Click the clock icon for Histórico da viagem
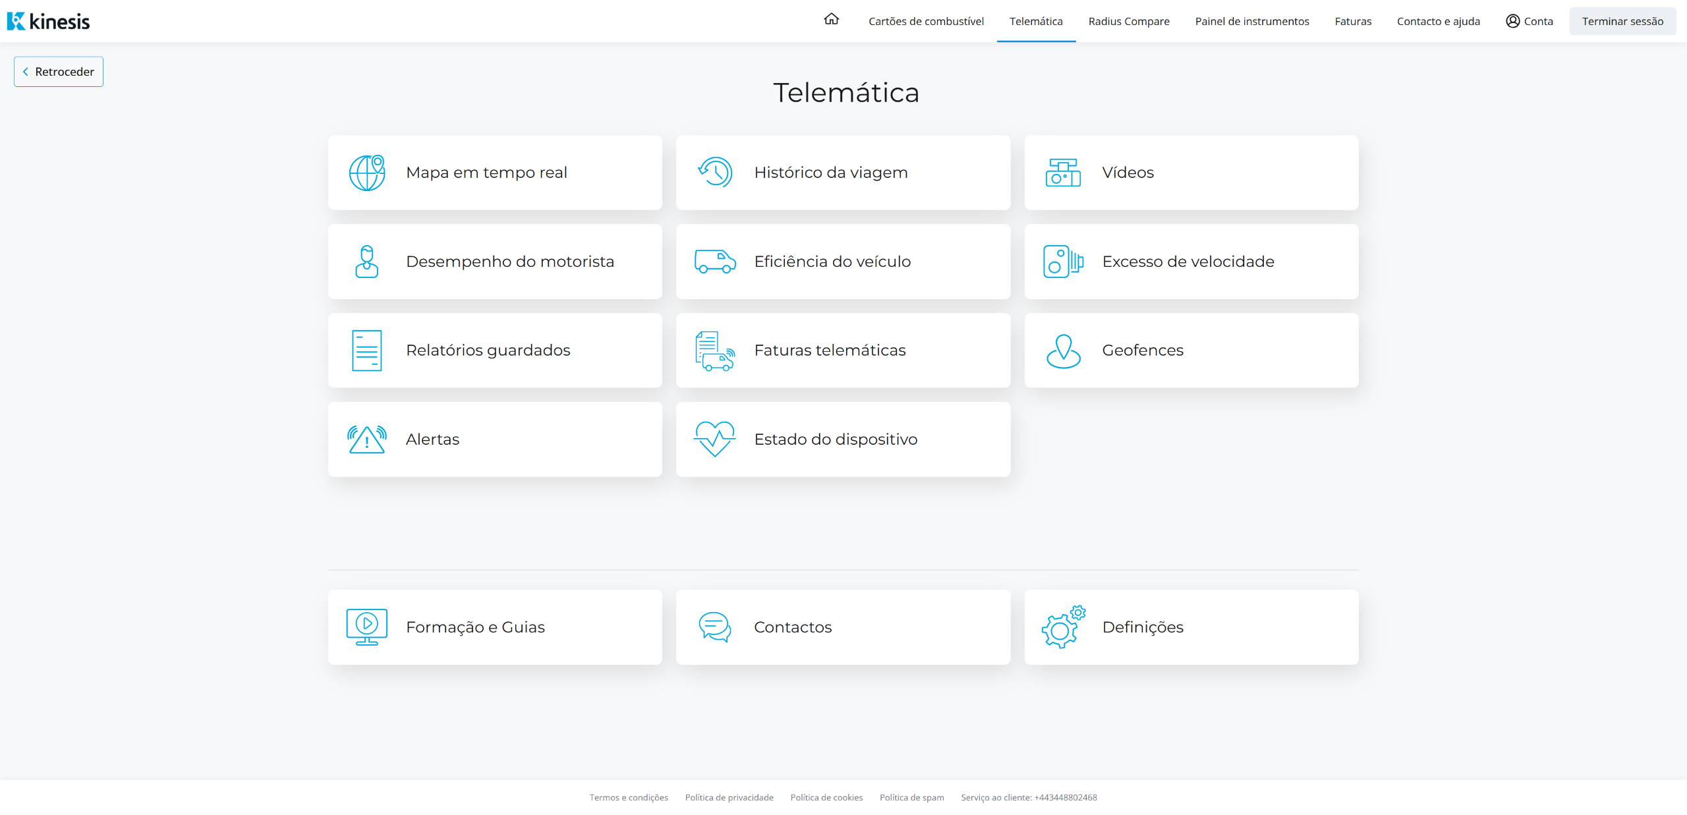Image resolution: width=1687 pixels, height=815 pixels. (x=715, y=173)
